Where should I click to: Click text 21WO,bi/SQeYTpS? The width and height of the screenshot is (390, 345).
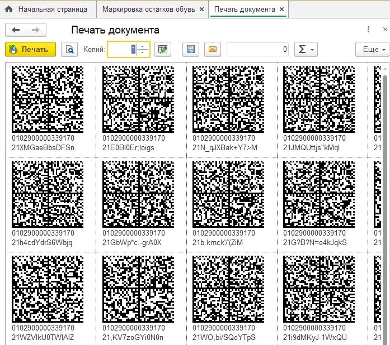click(224, 337)
